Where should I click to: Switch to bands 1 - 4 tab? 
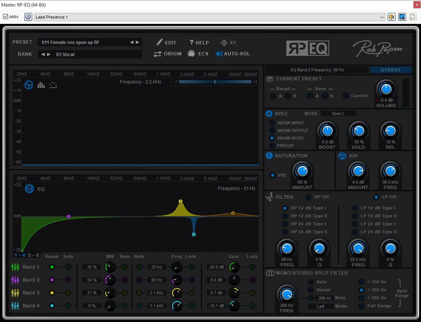[x=20, y=255]
